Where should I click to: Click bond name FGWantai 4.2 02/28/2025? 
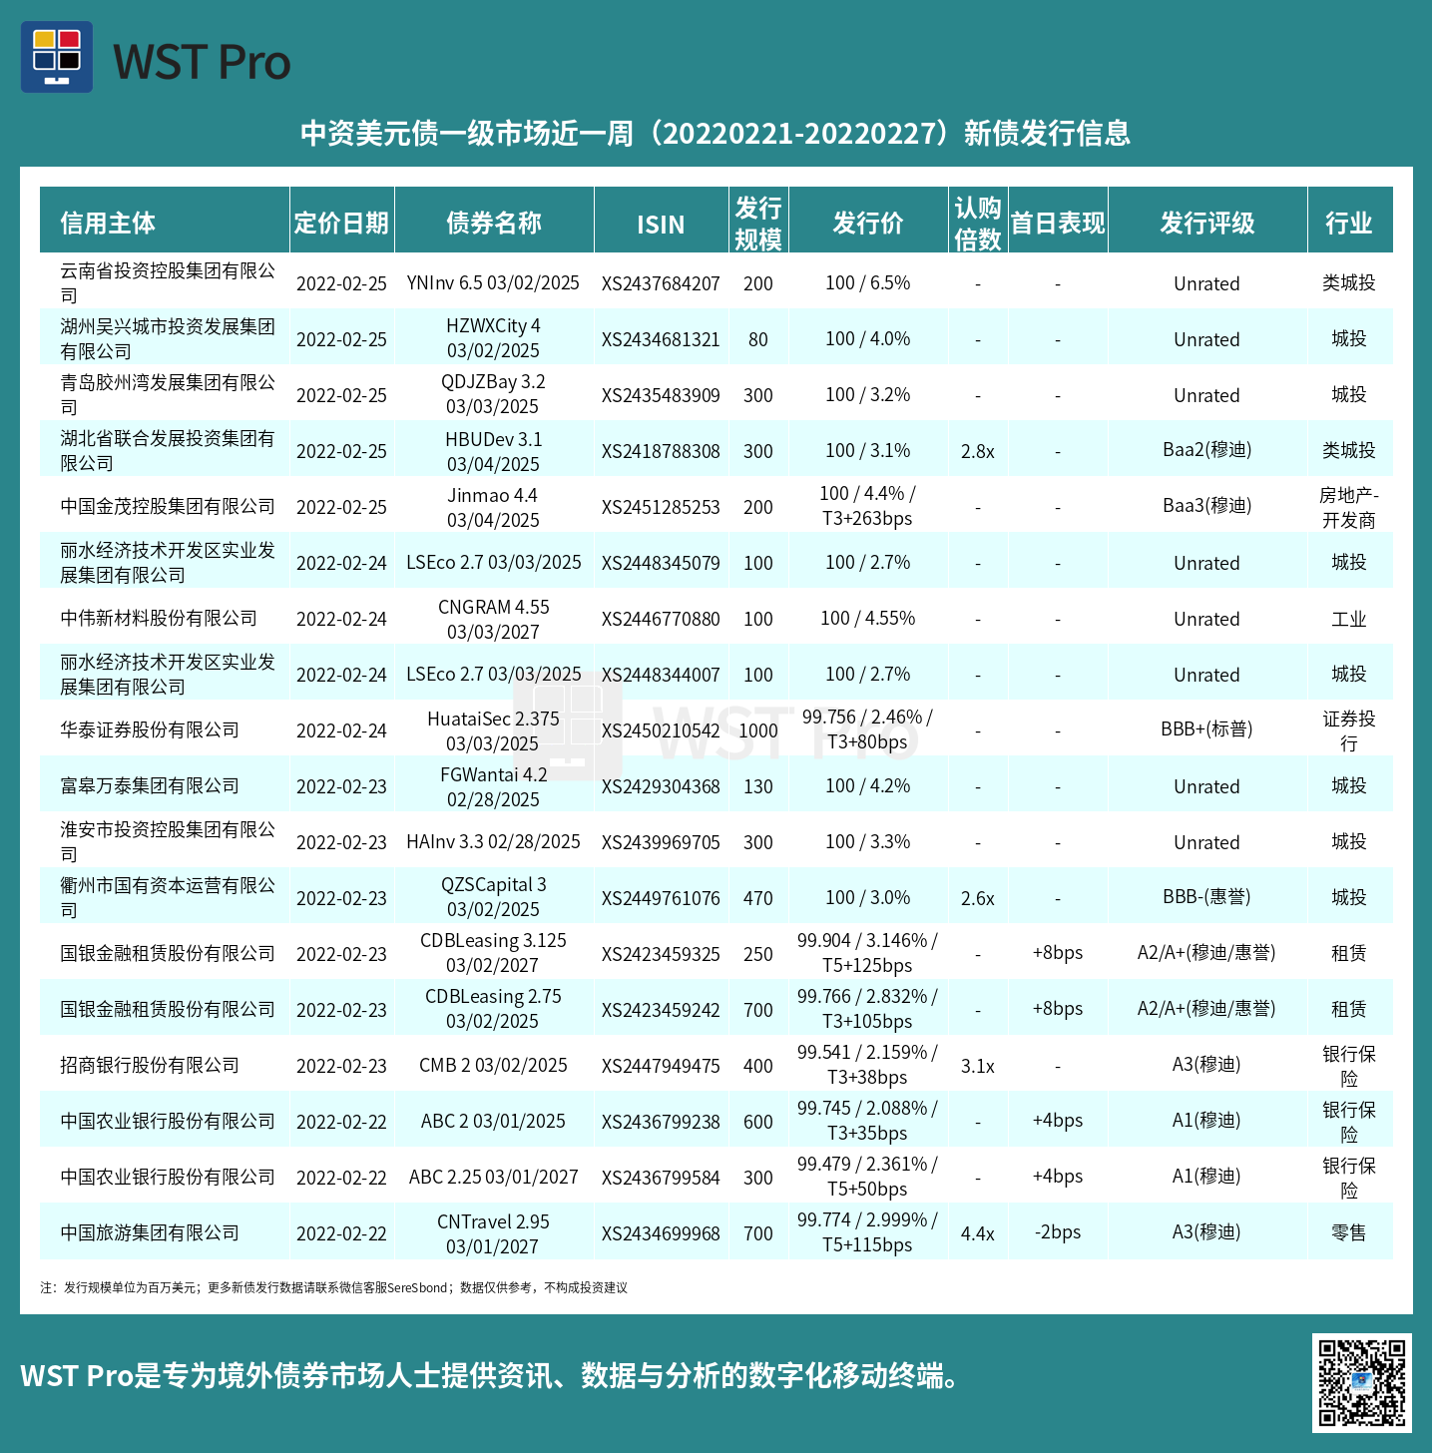(x=493, y=787)
